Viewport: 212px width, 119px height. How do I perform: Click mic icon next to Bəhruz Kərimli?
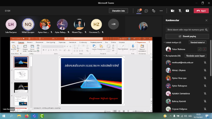(x=205, y=101)
